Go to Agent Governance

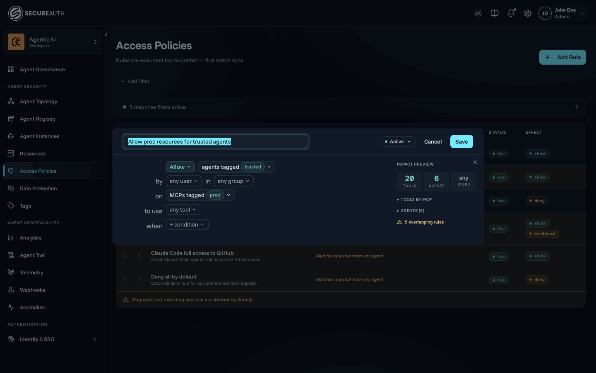tap(42, 70)
